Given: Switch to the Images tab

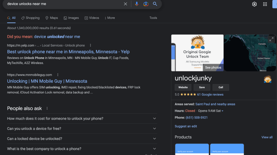Looking at the screenshot, I should point(71,18).
